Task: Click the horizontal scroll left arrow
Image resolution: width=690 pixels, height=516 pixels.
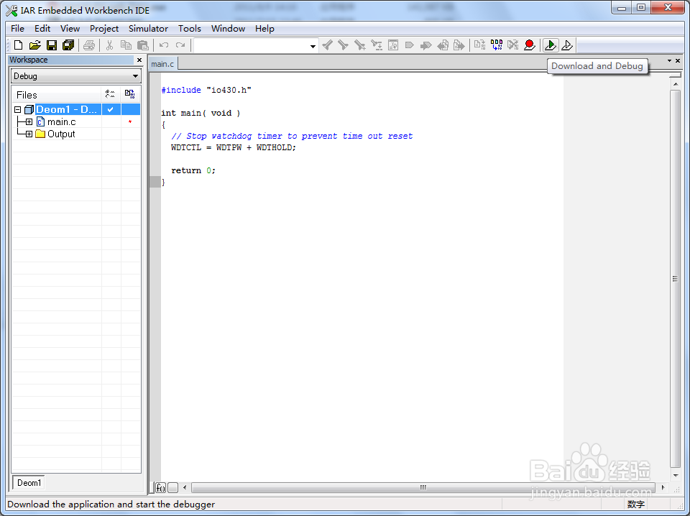Action: pyautogui.click(x=185, y=487)
